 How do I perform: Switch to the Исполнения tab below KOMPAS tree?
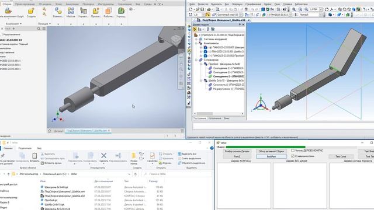[x=214, y=118]
